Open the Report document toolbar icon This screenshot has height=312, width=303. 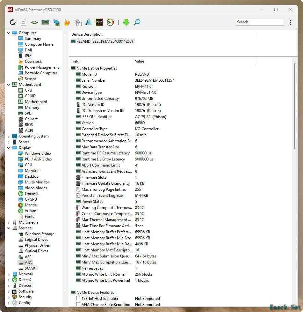tap(24, 22)
